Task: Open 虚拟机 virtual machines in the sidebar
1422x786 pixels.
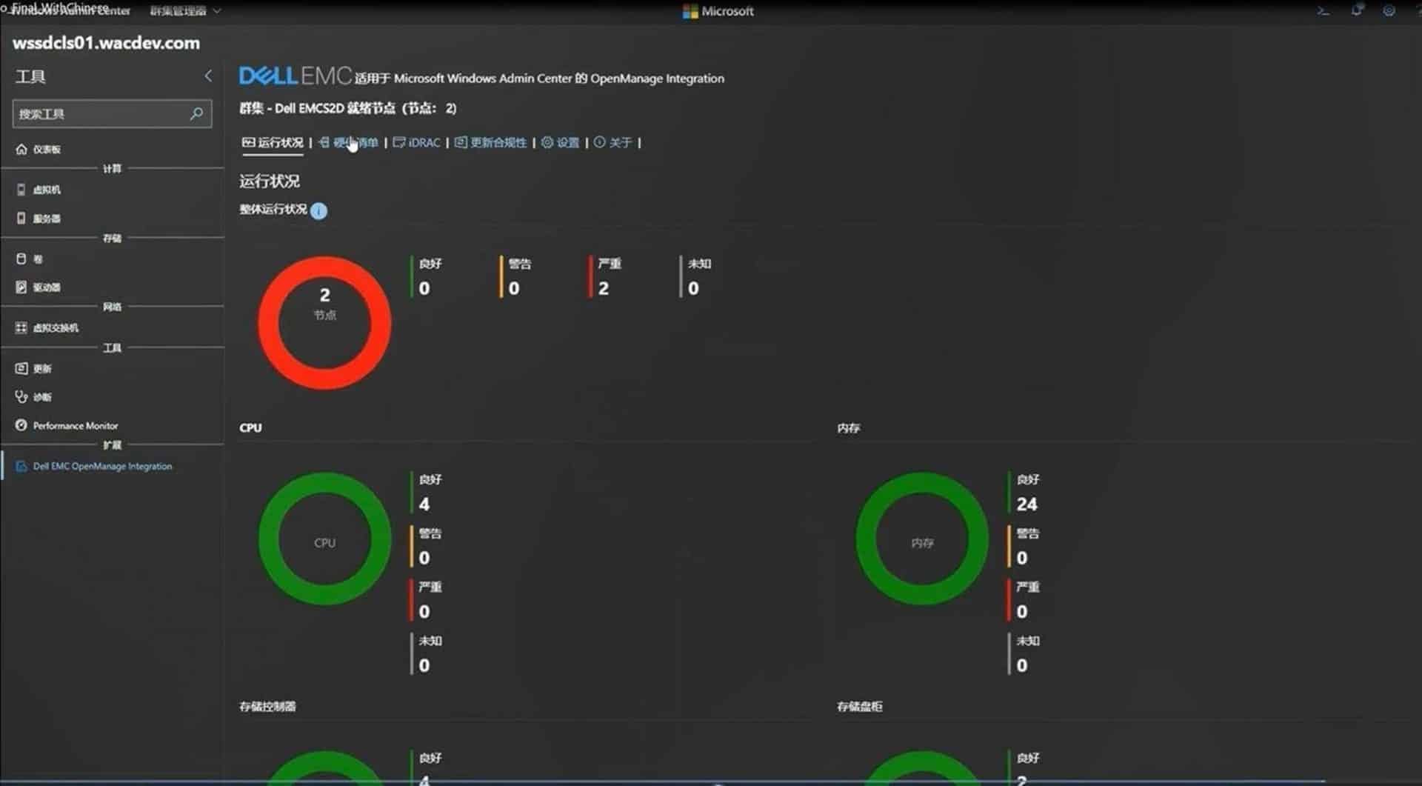Action: pos(39,190)
